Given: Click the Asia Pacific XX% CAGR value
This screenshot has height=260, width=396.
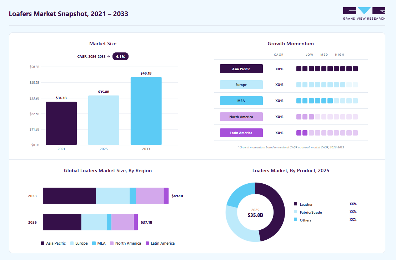Looking at the screenshot, I should click(279, 69).
